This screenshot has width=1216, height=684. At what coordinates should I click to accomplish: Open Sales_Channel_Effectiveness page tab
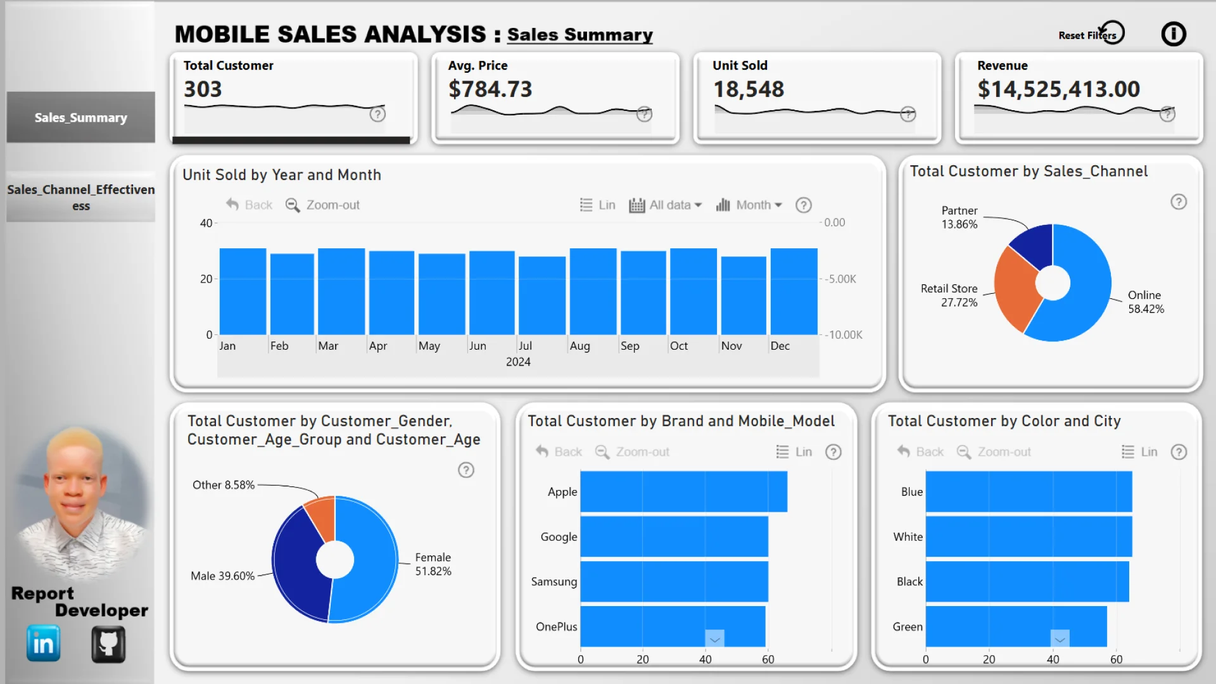[x=80, y=198]
